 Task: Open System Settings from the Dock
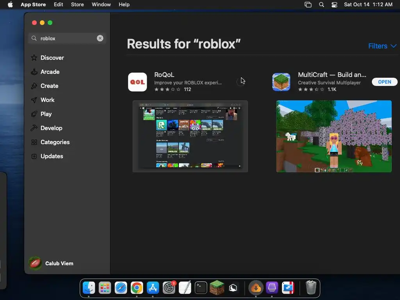(x=169, y=288)
